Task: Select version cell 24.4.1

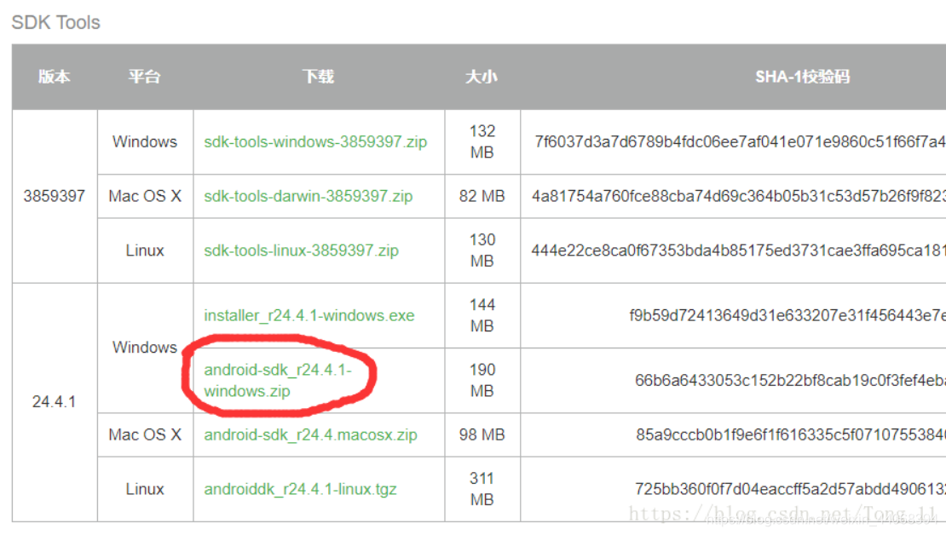Action: click(55, 402)
